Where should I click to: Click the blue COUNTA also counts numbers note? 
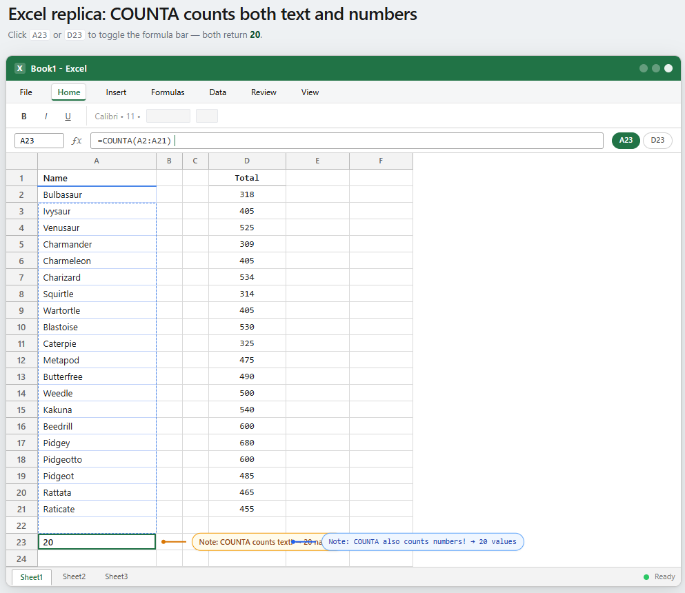(422, 542)
